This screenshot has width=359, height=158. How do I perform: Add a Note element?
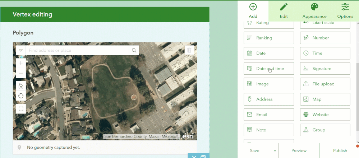269,130
